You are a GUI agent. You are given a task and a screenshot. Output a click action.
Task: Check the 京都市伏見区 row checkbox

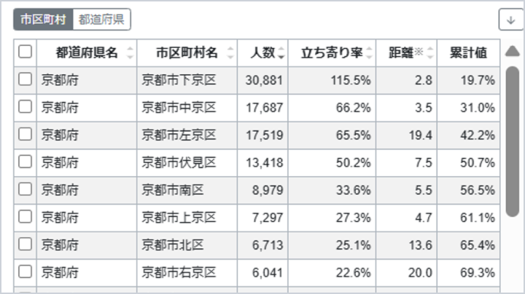click(26, 162)
